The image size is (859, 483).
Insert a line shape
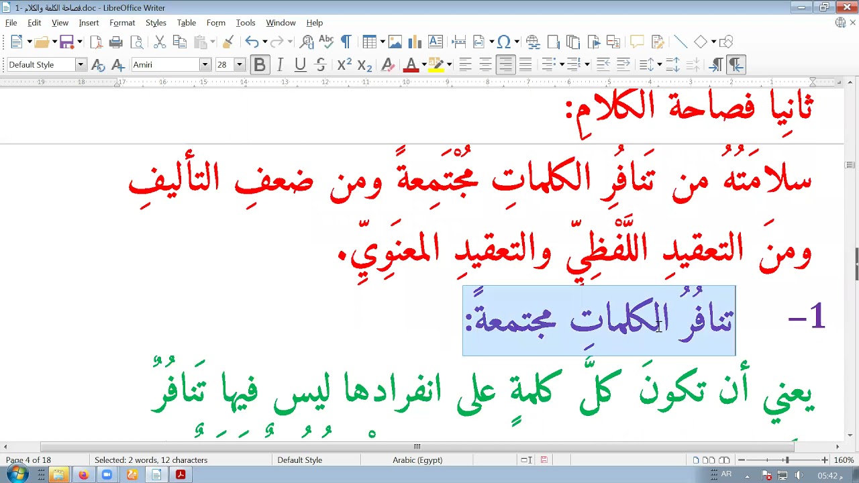click(x=680, y=42)
